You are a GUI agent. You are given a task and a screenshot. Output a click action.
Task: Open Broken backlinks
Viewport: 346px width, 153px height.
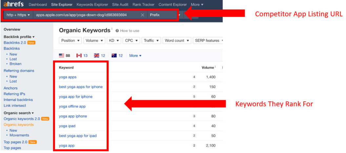coord(15,64)
